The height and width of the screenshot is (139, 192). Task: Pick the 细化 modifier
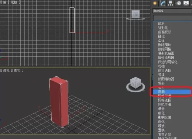click(x=161, y=113)
